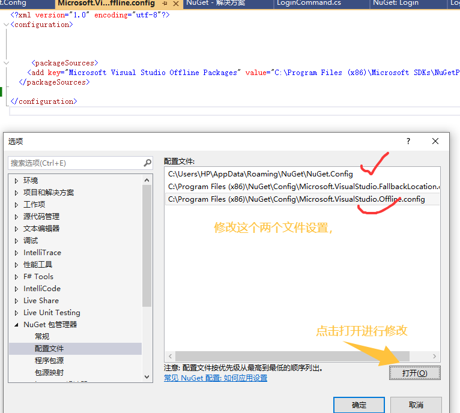Click the add key line in editor
The height and width of the screenshot is (413, 460).
coord(243,73)
